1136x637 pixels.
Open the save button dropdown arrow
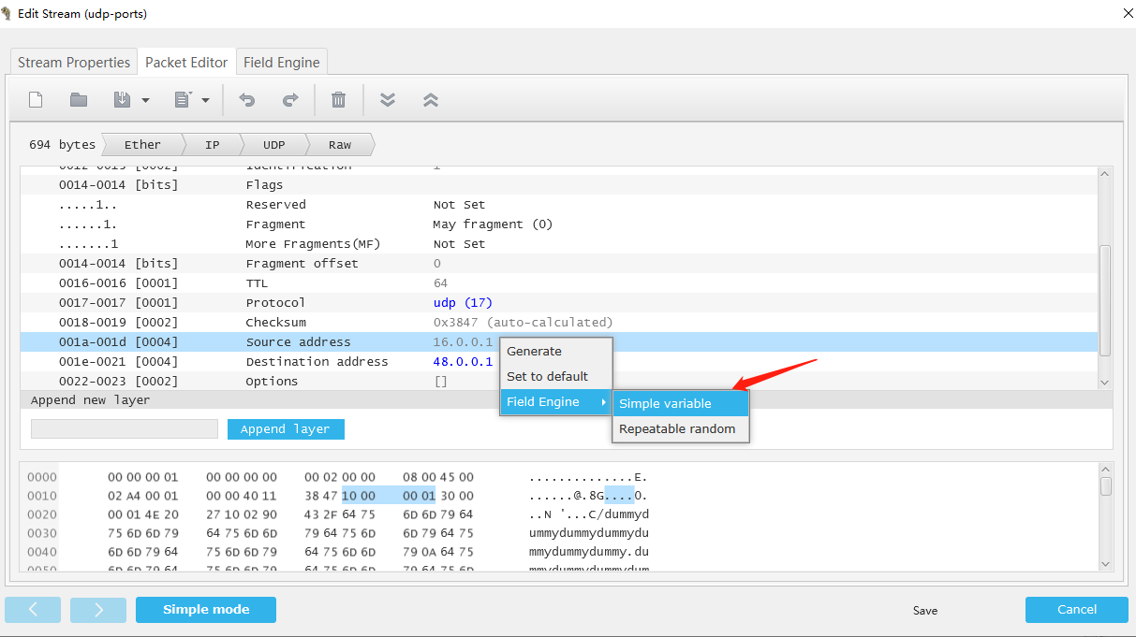[x=143, y=99]
